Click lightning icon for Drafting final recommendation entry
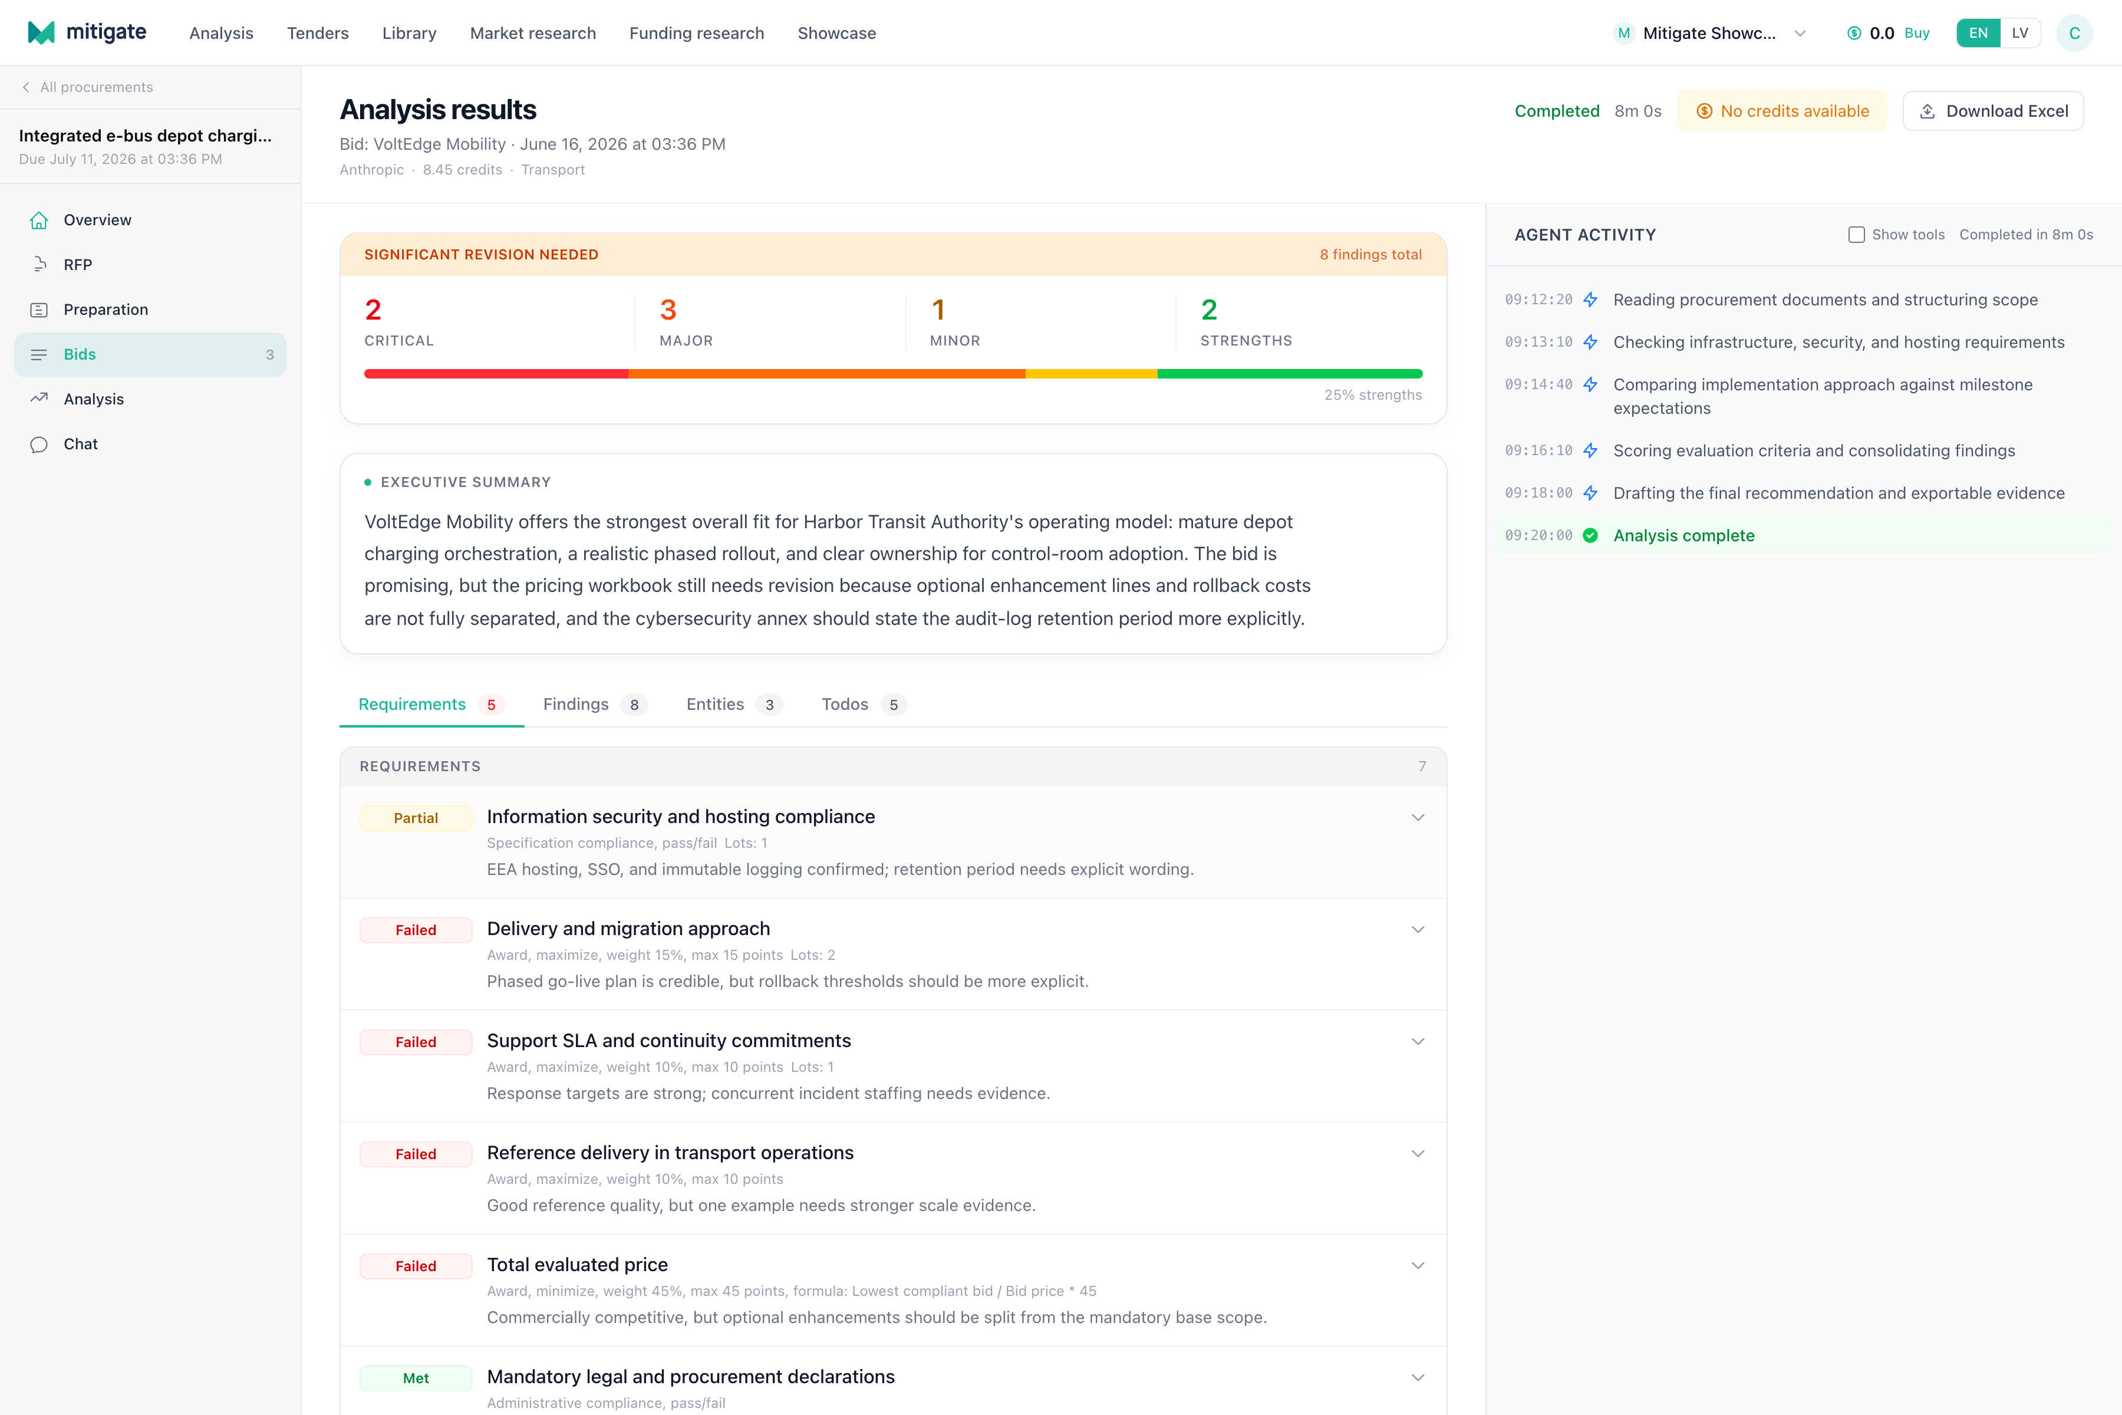The width and height of the screenshot is (2122, 1415). [x=1590, y=493]
